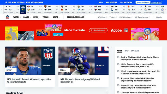
Task: Open the CHI vs CAR game card
Action: coord(51,9)
